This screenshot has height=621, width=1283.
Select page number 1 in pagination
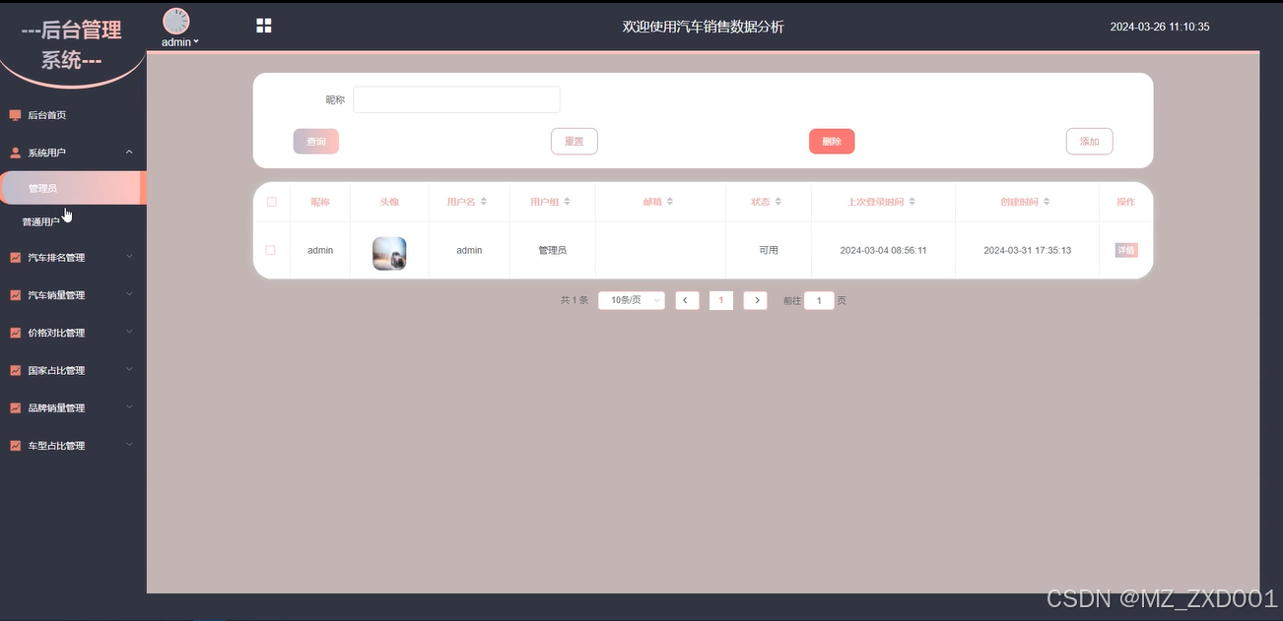click(x=721, y=300)
